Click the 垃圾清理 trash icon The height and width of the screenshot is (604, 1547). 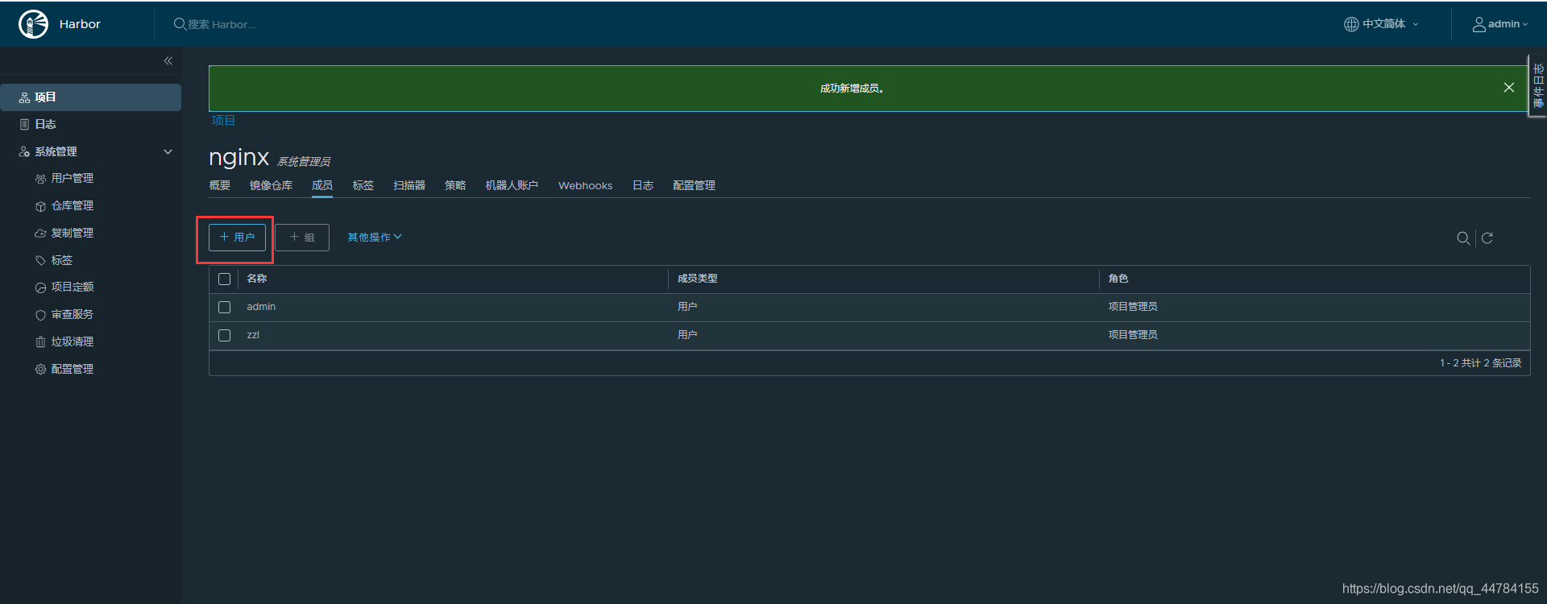(x=40, y=342)
